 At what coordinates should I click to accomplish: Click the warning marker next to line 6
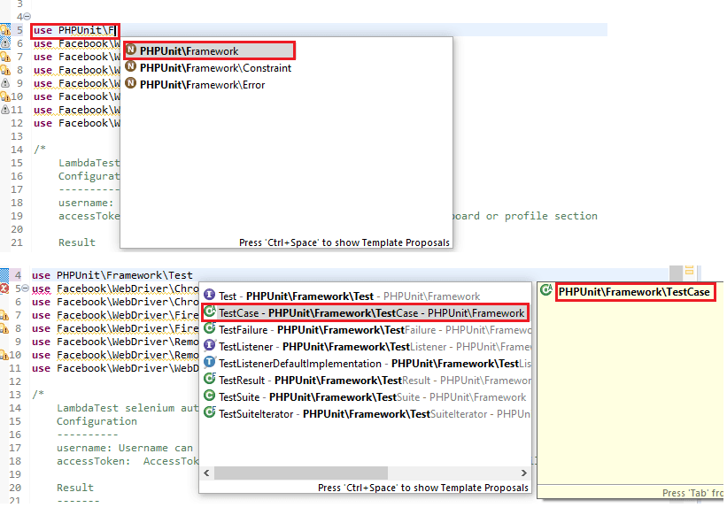[x=6, y=42]
